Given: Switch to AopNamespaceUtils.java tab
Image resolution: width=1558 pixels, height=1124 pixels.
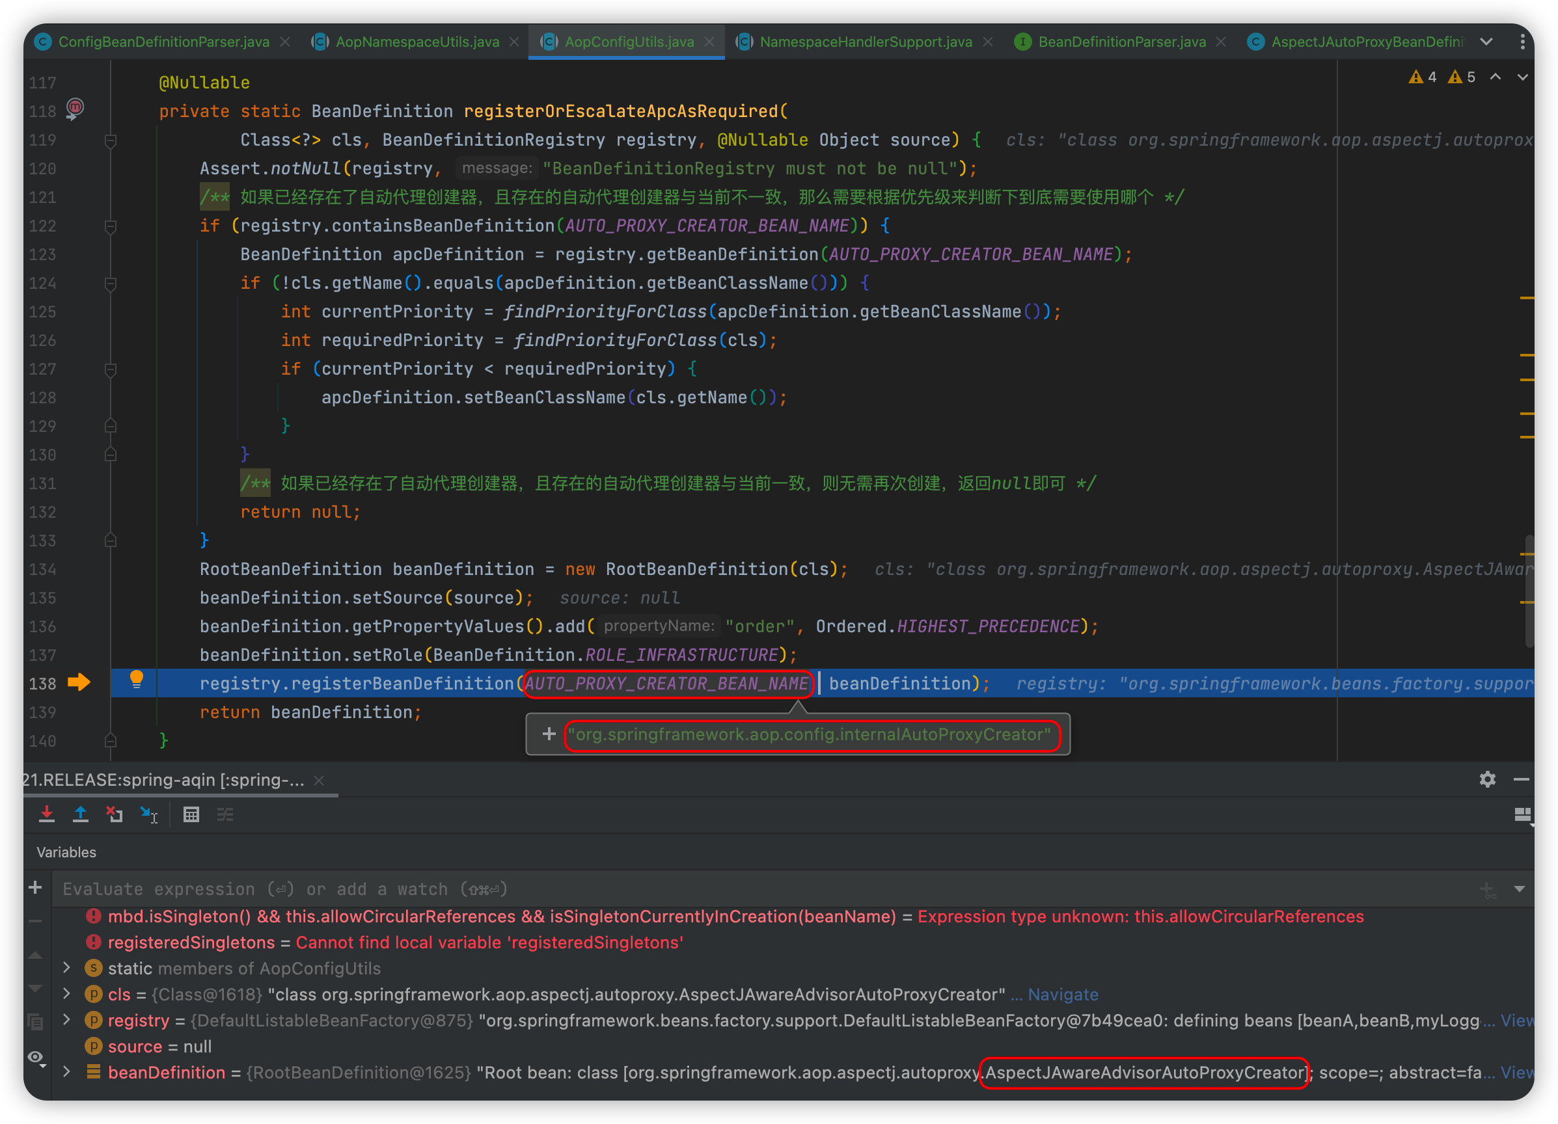Looking at the screenshot, I should 417,42.
